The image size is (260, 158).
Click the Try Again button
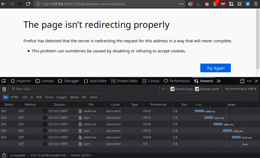pyautogui.click(x=215, y=68)
